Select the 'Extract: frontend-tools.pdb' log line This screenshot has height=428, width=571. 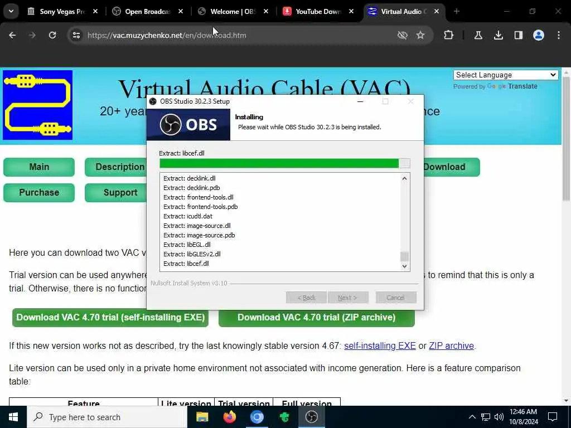(200, 207)
